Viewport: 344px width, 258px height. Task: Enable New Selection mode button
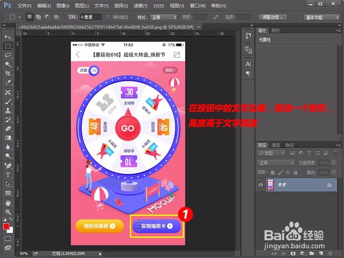[x=29, y=17]
